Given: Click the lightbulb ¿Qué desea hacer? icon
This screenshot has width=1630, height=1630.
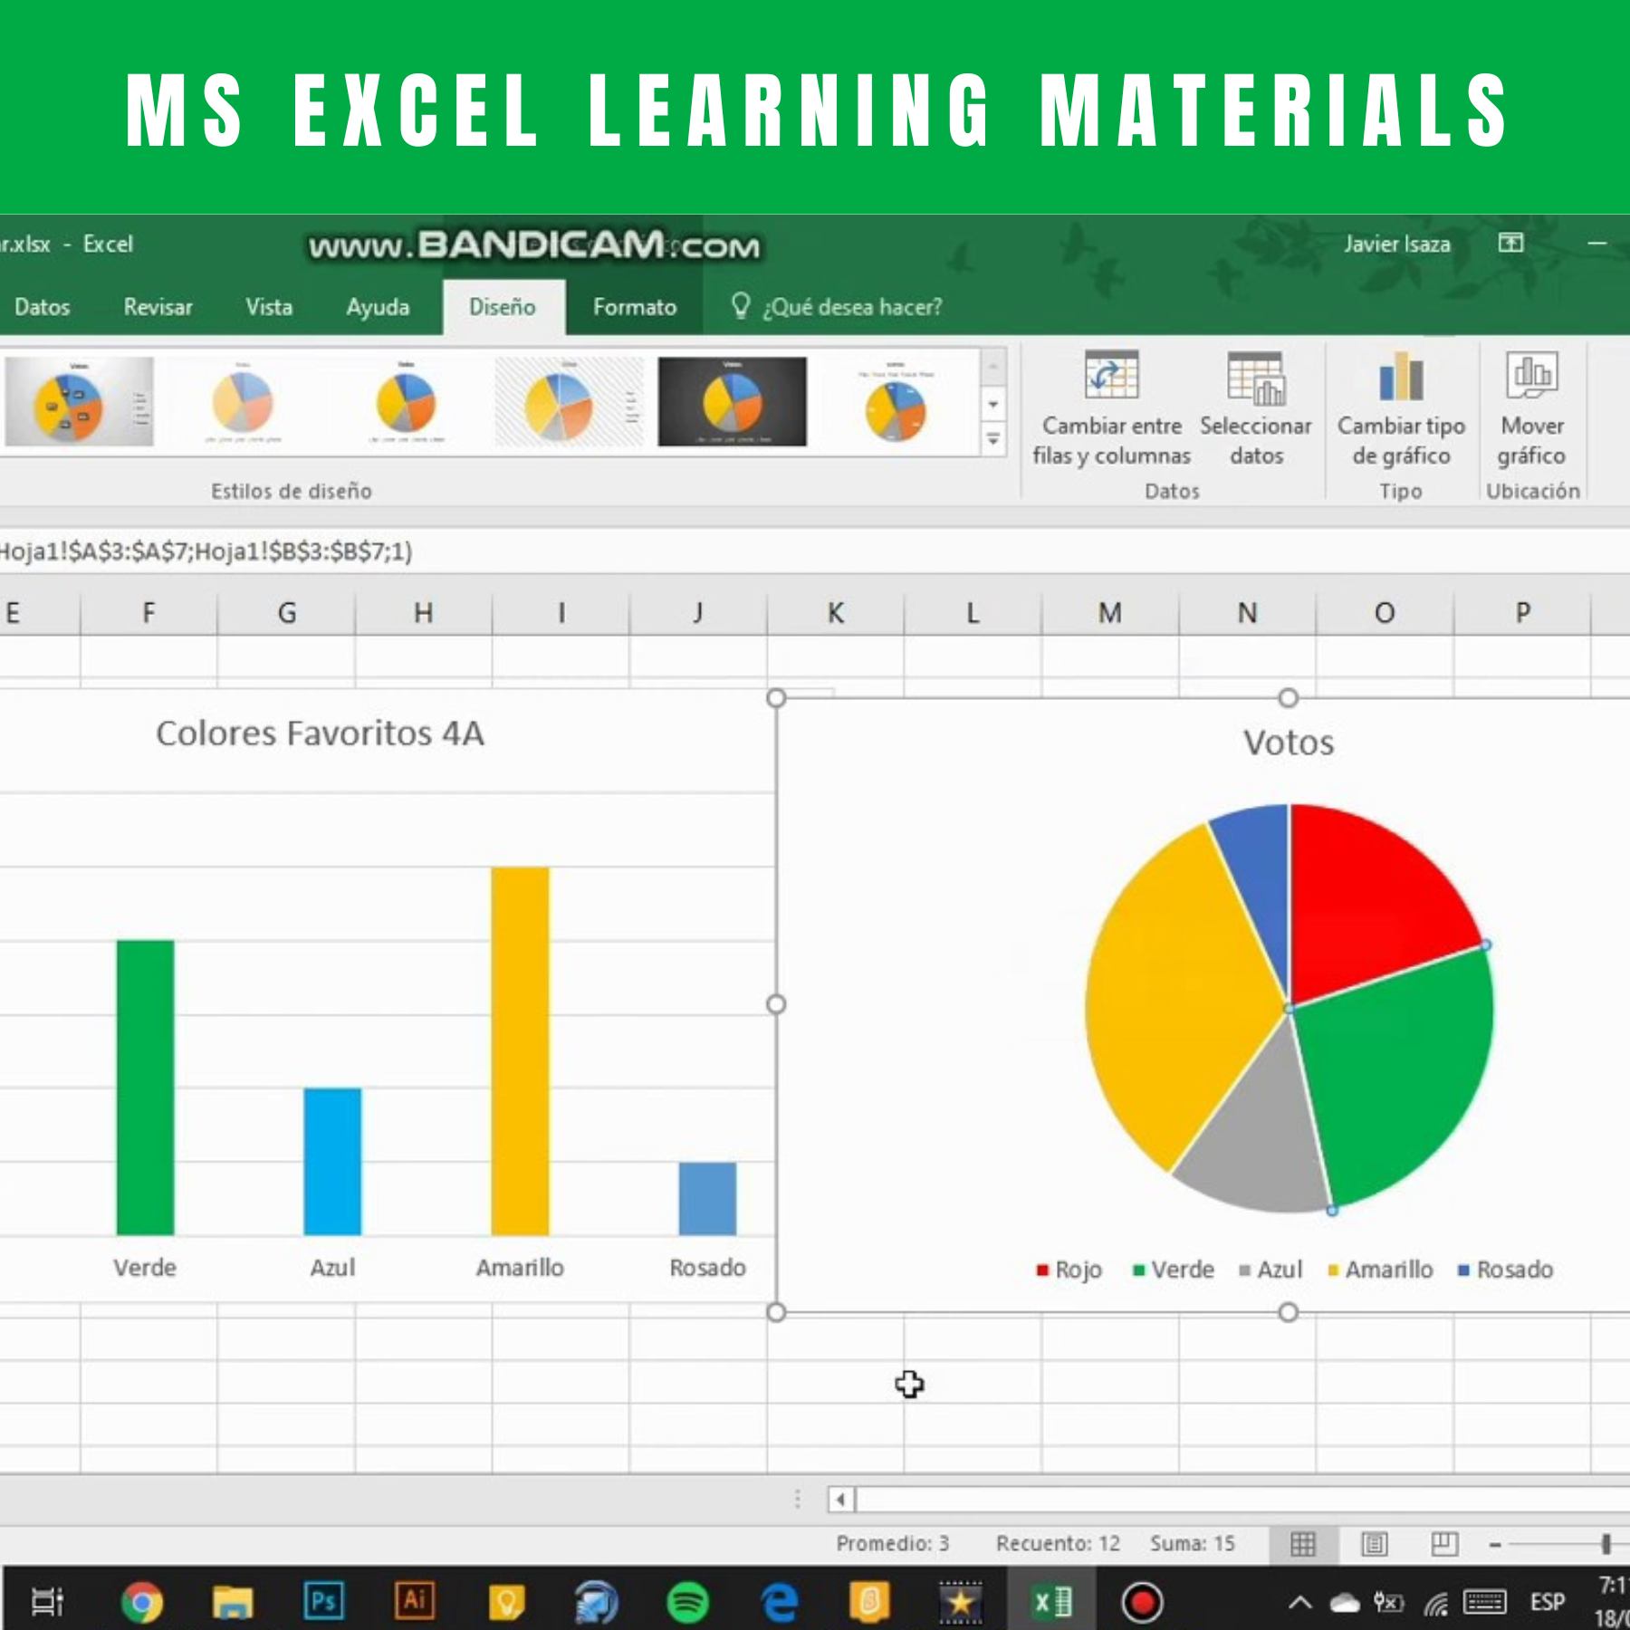Looking at the screenshot, I should tap(741, 306).
